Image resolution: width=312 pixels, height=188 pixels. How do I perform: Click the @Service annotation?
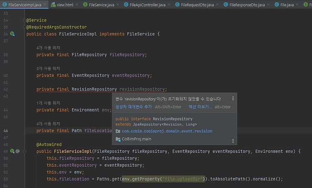[x=37, y=20]
